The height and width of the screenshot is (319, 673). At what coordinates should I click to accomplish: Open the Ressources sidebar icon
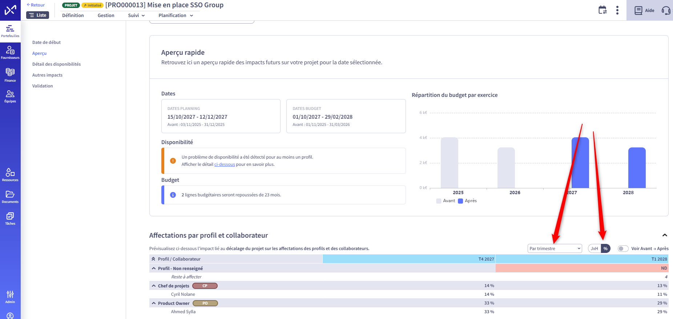click(10, 175)
